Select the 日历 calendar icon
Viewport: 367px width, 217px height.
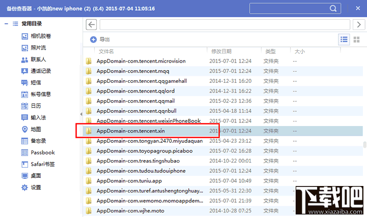(x=24, y=106)
